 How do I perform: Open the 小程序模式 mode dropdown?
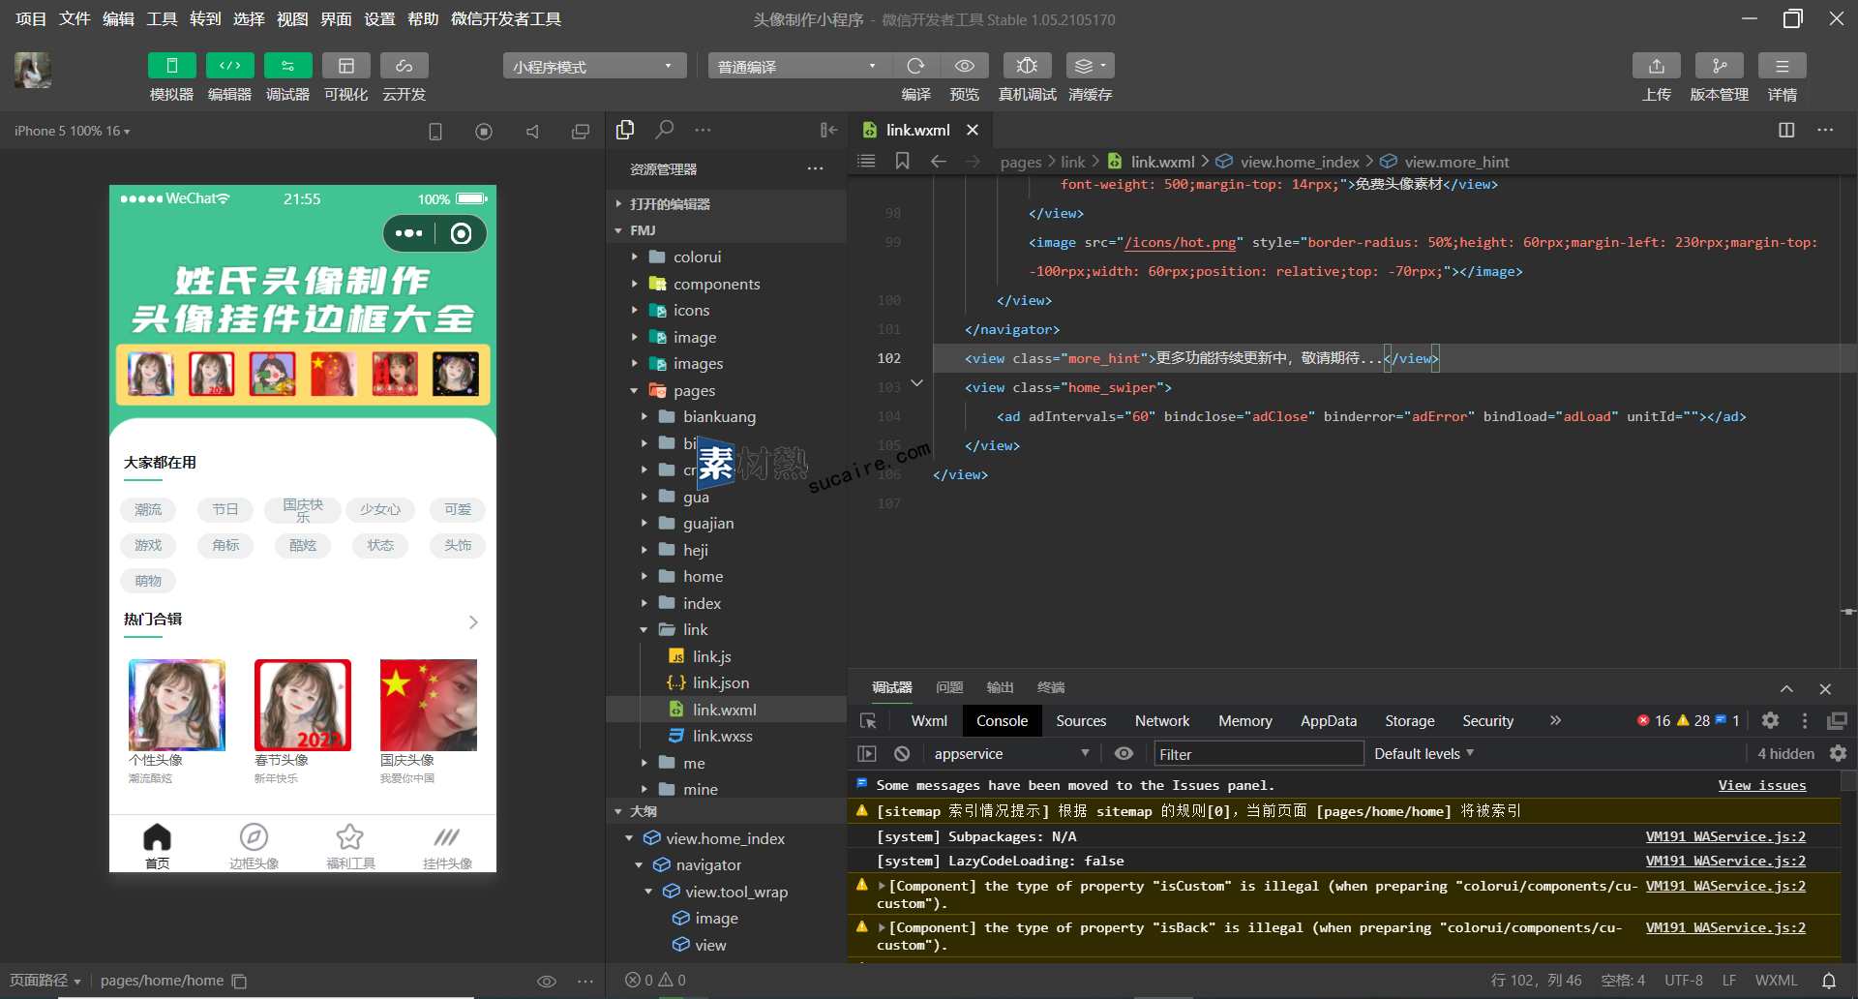pyautogui.click(x=594, y=66)
